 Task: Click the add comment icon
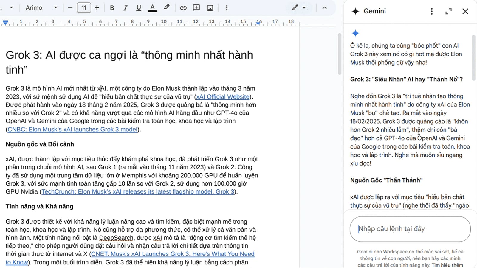pyautogui.click(x=196, y=8)
